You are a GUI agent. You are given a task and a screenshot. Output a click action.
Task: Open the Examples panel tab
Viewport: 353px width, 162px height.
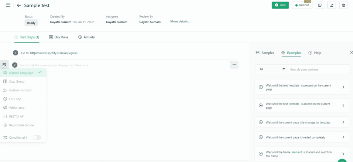291,53
